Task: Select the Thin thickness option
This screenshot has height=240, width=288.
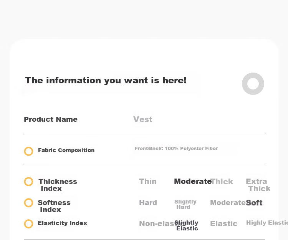Action: tap(148, 181)
